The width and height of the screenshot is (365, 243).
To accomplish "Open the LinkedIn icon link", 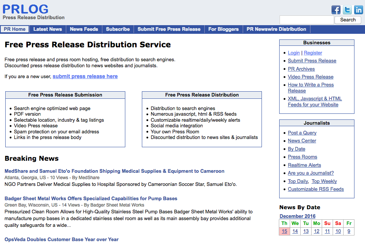I will [358, 10].
